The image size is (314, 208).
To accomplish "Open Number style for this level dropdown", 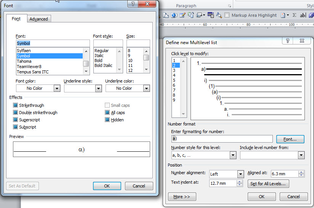I will point(233,155).
